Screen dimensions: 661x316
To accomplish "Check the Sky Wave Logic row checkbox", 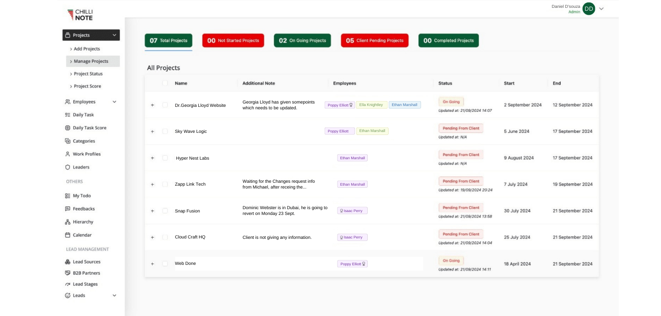I will pyautogui.click(x=165, y=131).
